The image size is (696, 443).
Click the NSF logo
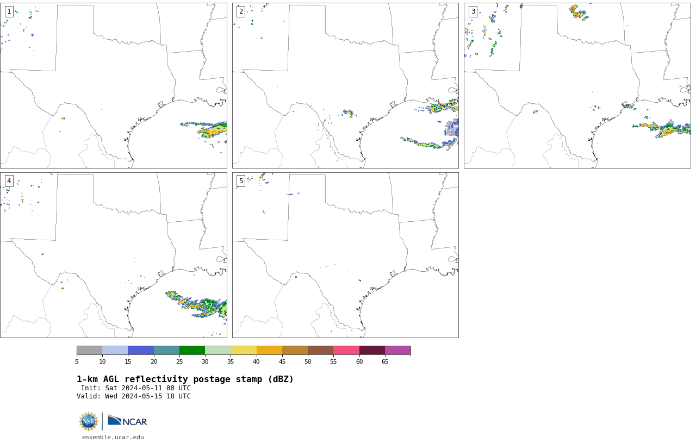(x=89, y=421)
